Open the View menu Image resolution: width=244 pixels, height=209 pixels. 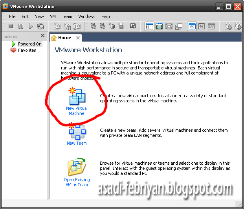(39, 16)
